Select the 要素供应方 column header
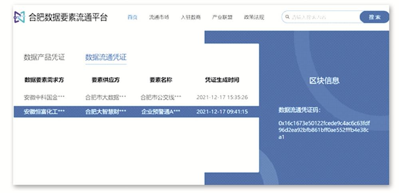 tap(105, 80)
